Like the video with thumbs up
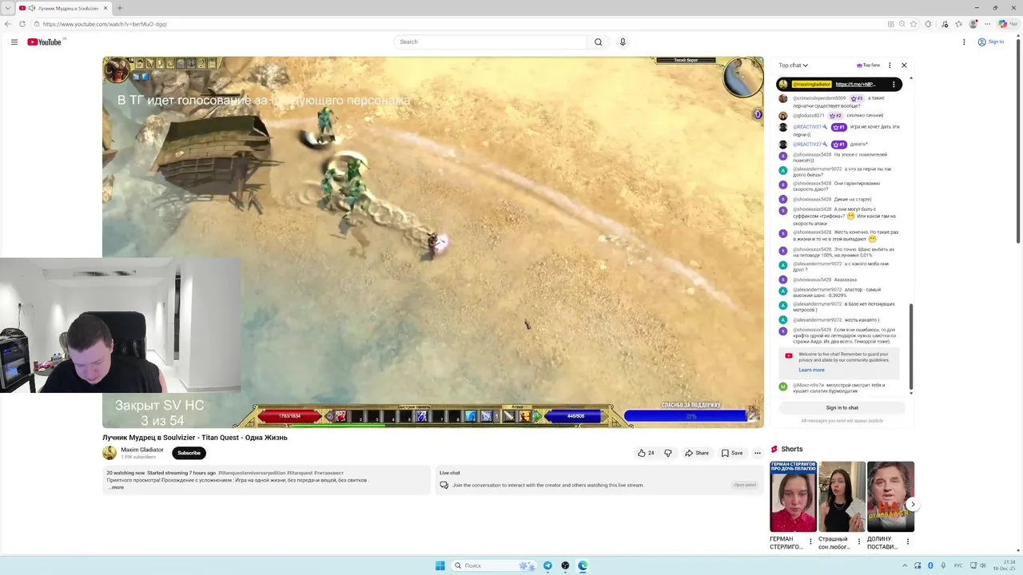Viewport: 1023px width, 575px height. [x=646, y=453]
